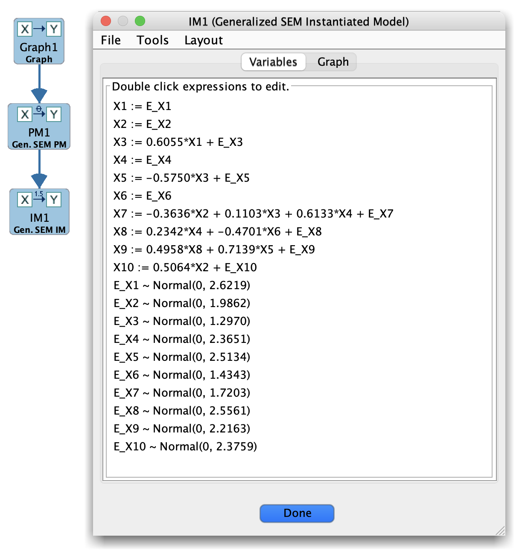
Task: Click the IM1 window title bar text
Action: pos(299,21)
